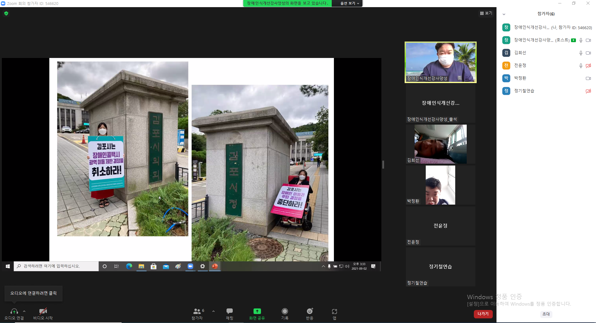
Task: Toggle camera icon for 박정환
Action: [588, 78]
